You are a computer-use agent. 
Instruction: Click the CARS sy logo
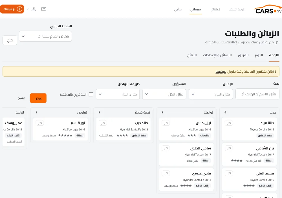[268, 10]
